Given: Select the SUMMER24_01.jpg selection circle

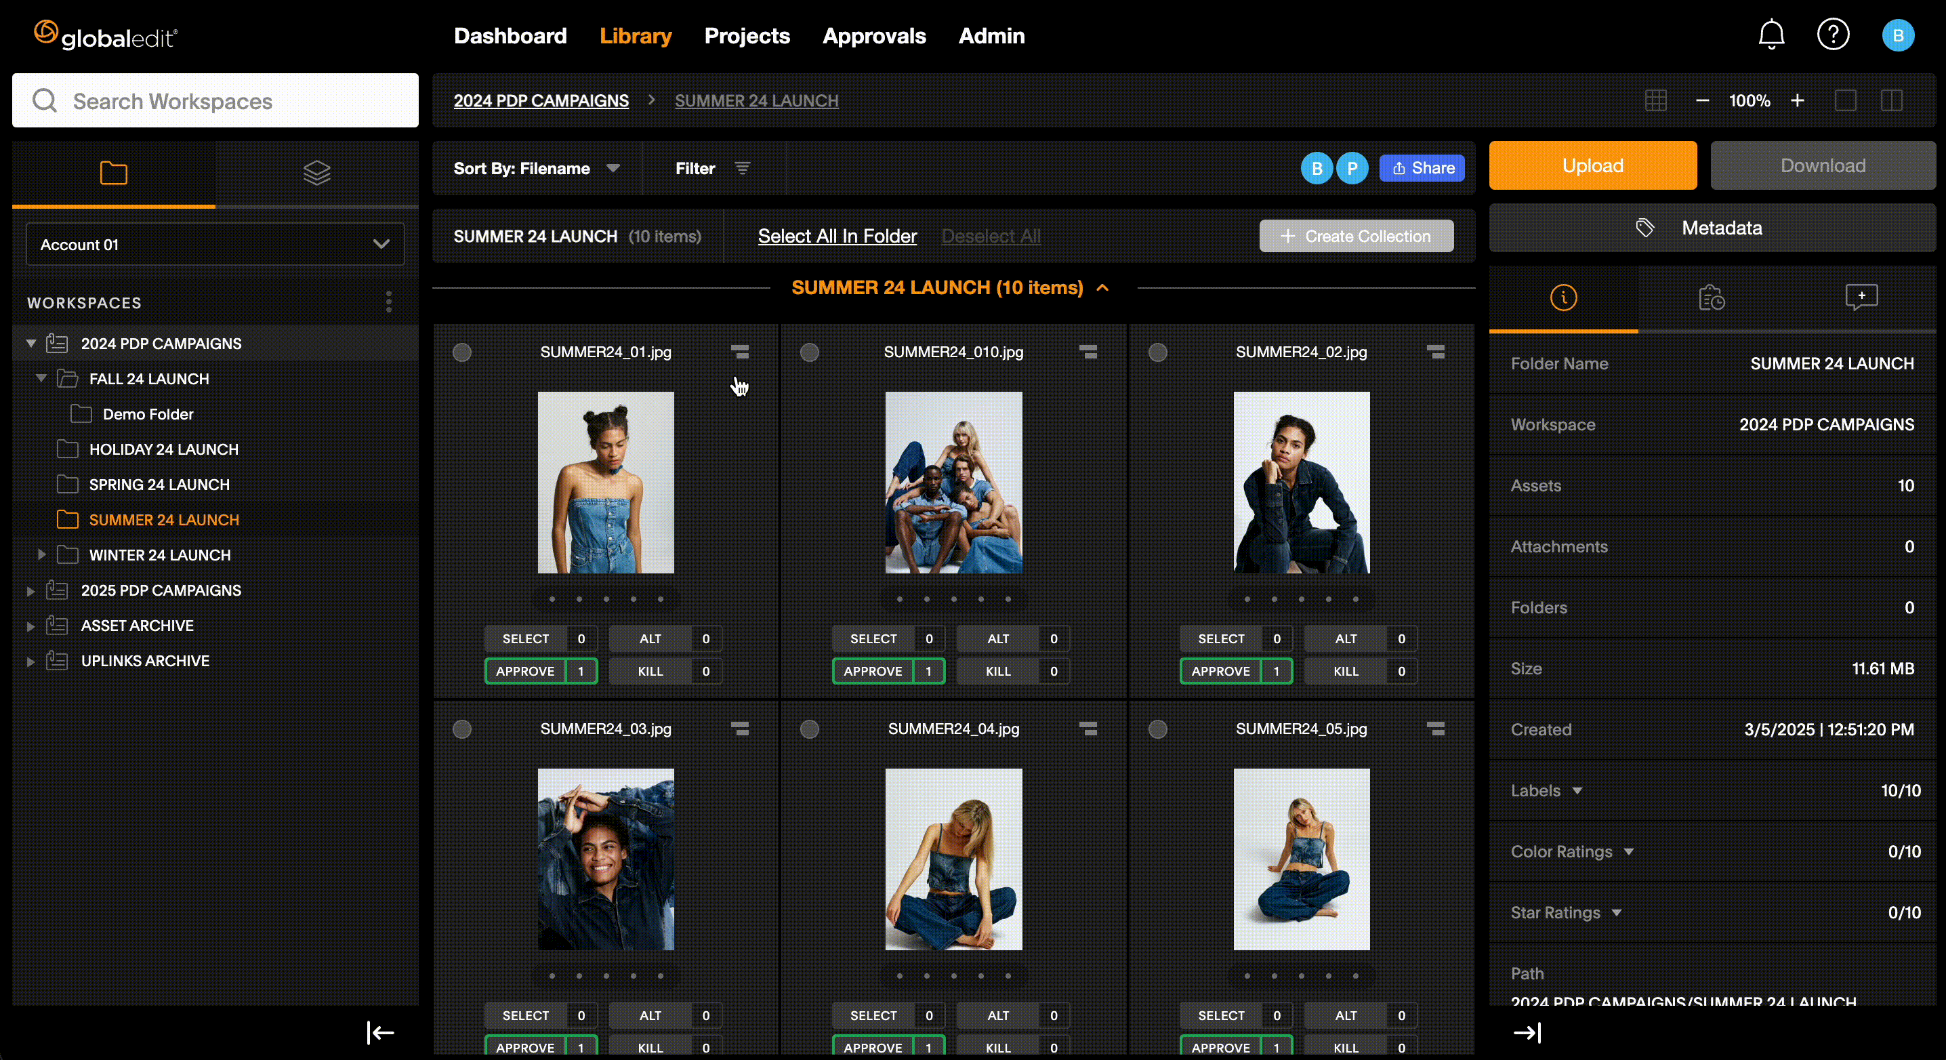Looking at the screenshot, I should point(461,352).
